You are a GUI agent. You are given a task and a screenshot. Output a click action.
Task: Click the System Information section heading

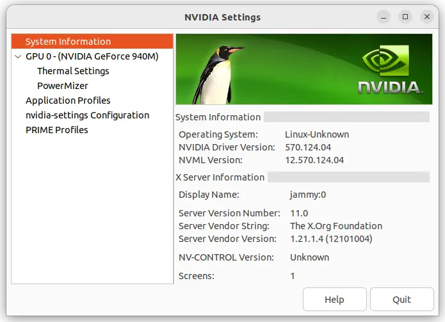(218, 117)
